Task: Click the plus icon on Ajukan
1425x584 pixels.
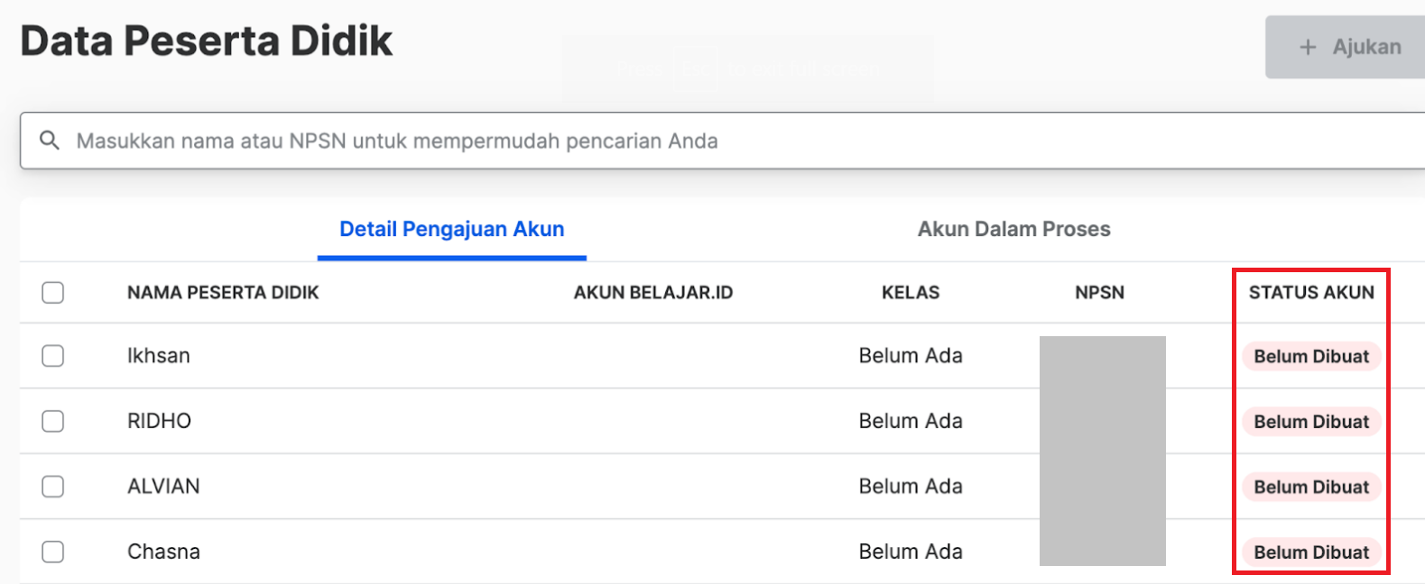Action: [x=1308, y=47]
